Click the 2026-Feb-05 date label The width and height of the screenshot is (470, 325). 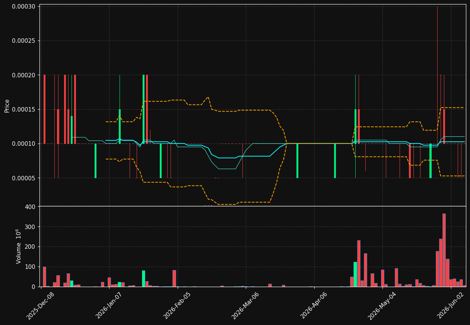pyautogui.click(x=178, y=306)
